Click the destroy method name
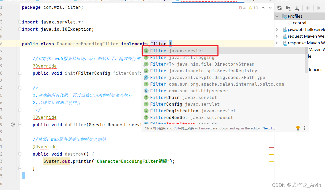325x190 pixels. [74, 154]
